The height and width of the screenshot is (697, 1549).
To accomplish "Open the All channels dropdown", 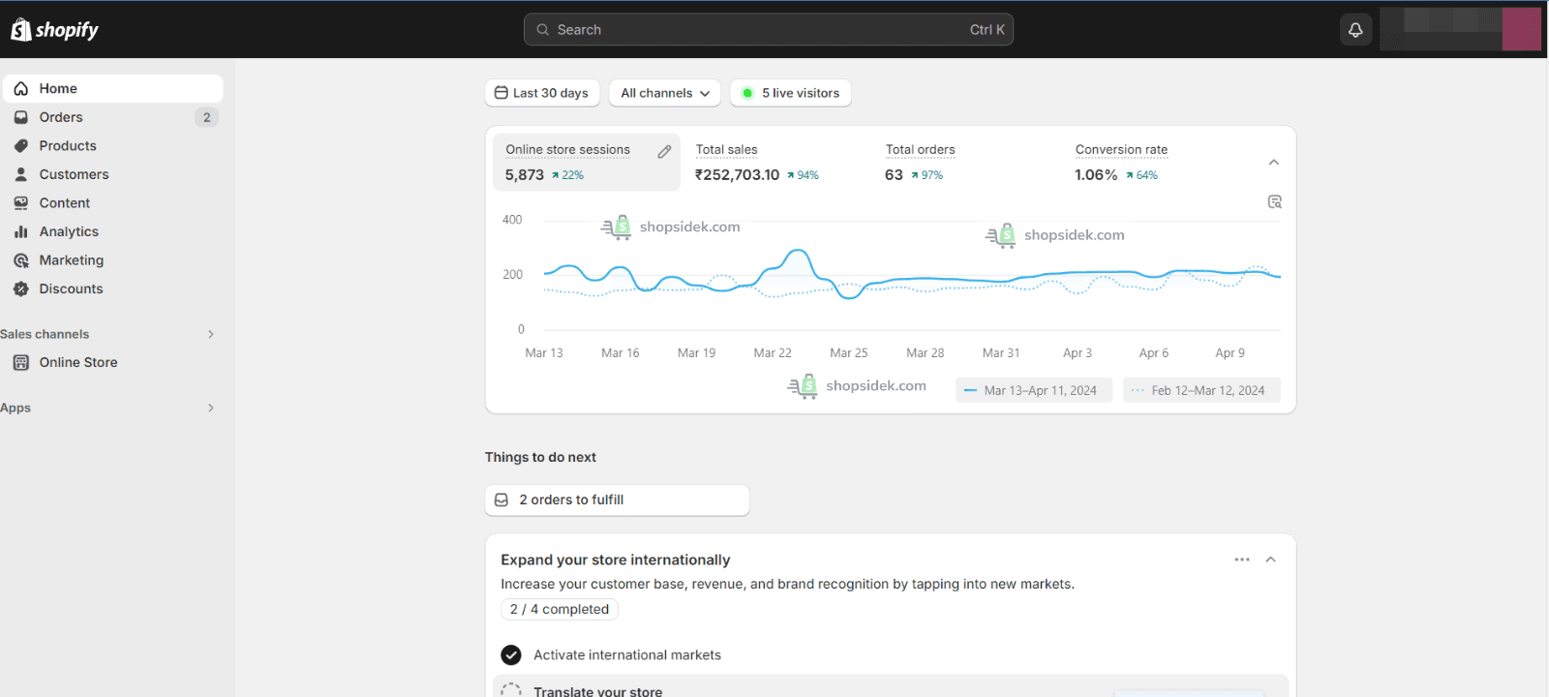I will point(665,93).
